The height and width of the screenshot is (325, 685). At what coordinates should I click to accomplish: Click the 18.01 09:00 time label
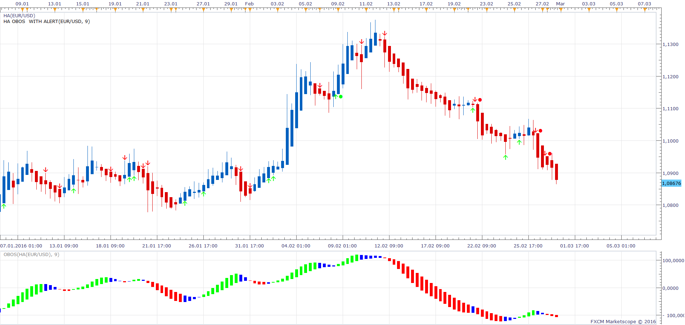(x=110, y=246)
